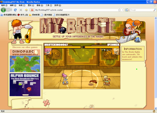Click BRUTEKING0567's health bar
The width and height of the screenshot is (157, 113).
click(63, 47)
